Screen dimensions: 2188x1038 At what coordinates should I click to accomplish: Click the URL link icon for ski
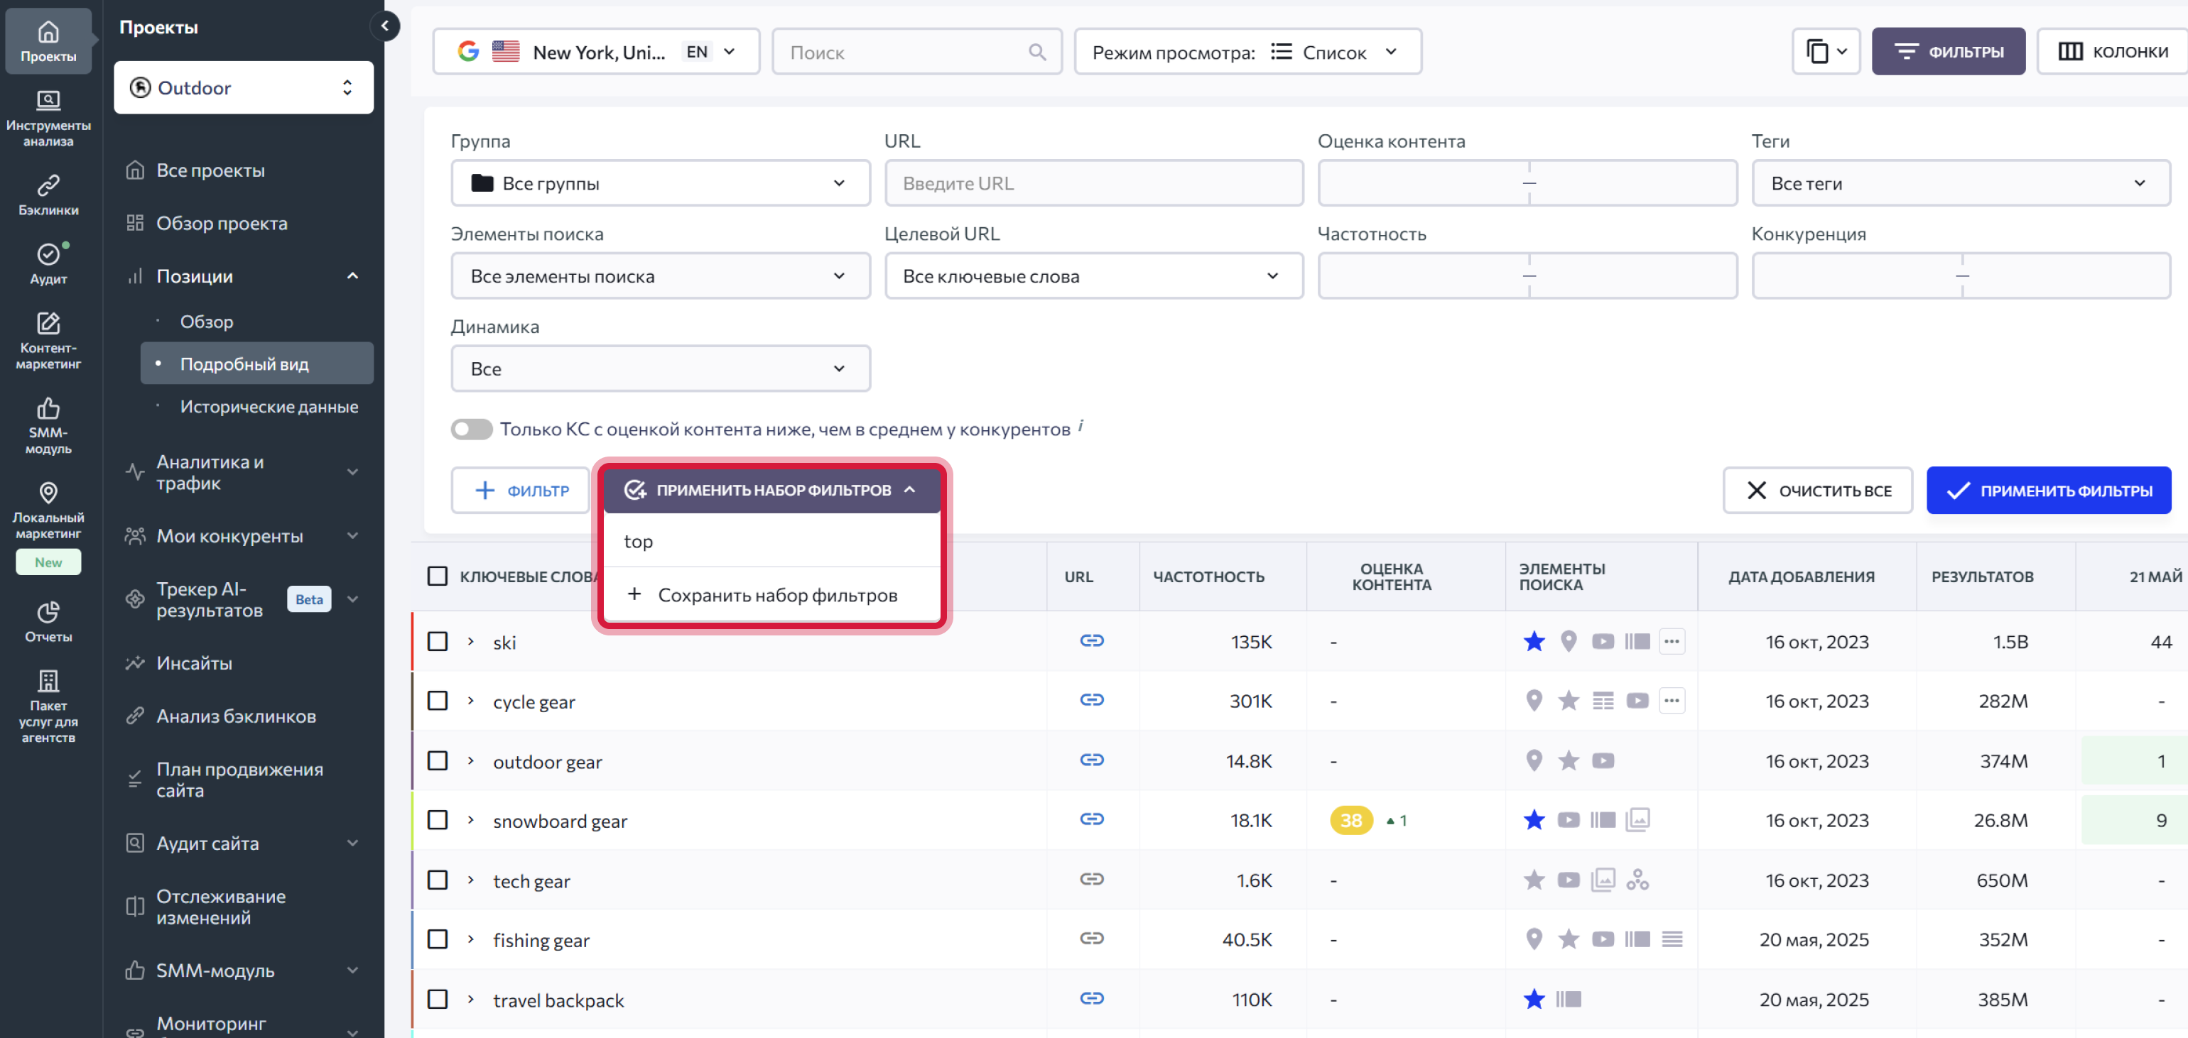(x=1091, y=641)
